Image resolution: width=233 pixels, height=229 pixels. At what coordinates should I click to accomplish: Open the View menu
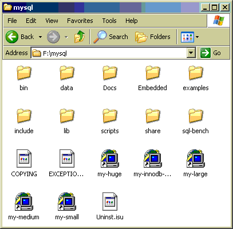52,21
